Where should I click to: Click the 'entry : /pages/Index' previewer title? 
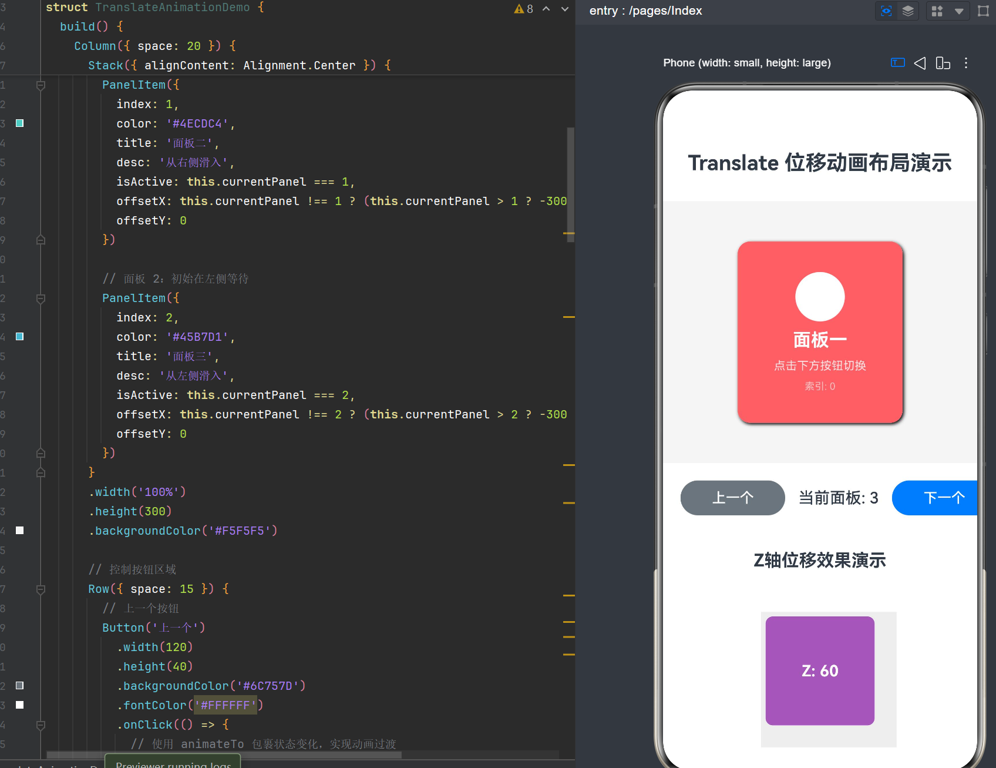tap(645, 11)
